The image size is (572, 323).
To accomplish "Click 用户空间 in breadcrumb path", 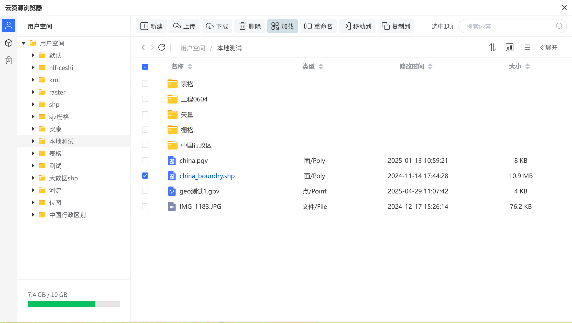I will pos(193,48).
